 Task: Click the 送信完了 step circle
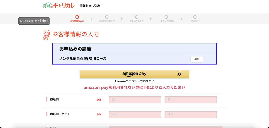[195, 17]
